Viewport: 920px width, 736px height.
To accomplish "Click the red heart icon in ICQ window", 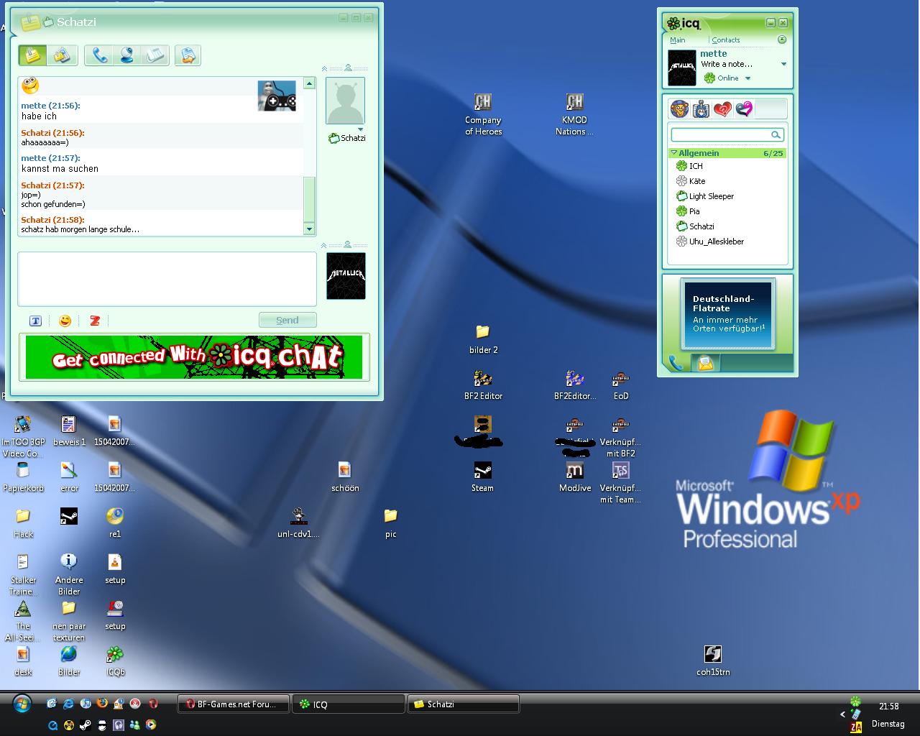I will [x=722, y=109].
